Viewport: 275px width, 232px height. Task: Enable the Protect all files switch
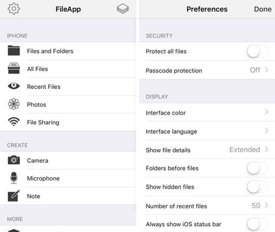(x=257, y=52)
